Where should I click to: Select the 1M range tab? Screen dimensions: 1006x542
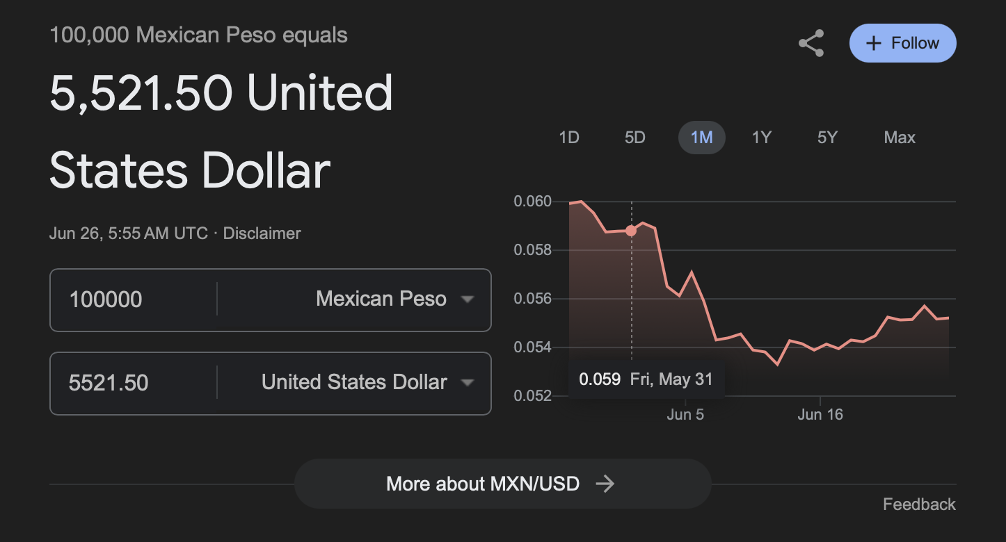coord(701,138)
